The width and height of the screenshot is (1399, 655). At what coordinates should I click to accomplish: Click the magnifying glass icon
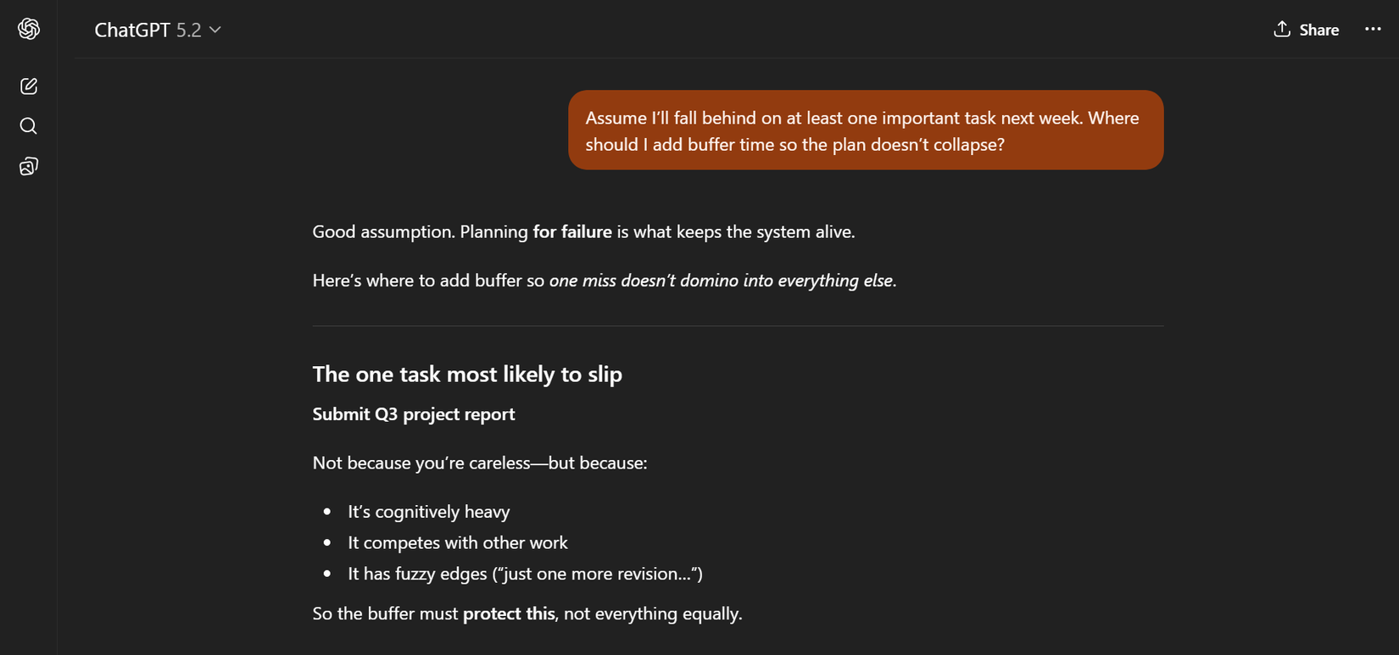tap(28, 125)
